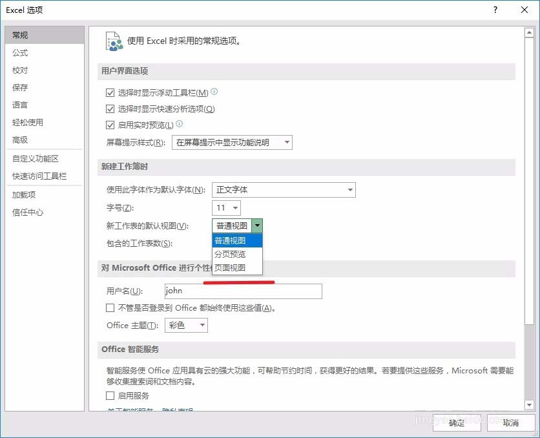The height and width of the screenshot is (438, 540).
Task: Go to 信任中心 category
Action: (45, 212)
